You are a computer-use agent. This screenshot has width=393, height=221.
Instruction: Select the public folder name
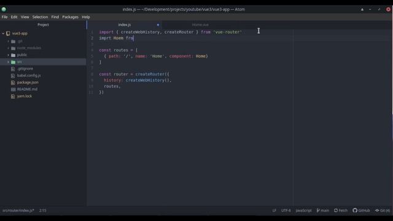point(22,55)
